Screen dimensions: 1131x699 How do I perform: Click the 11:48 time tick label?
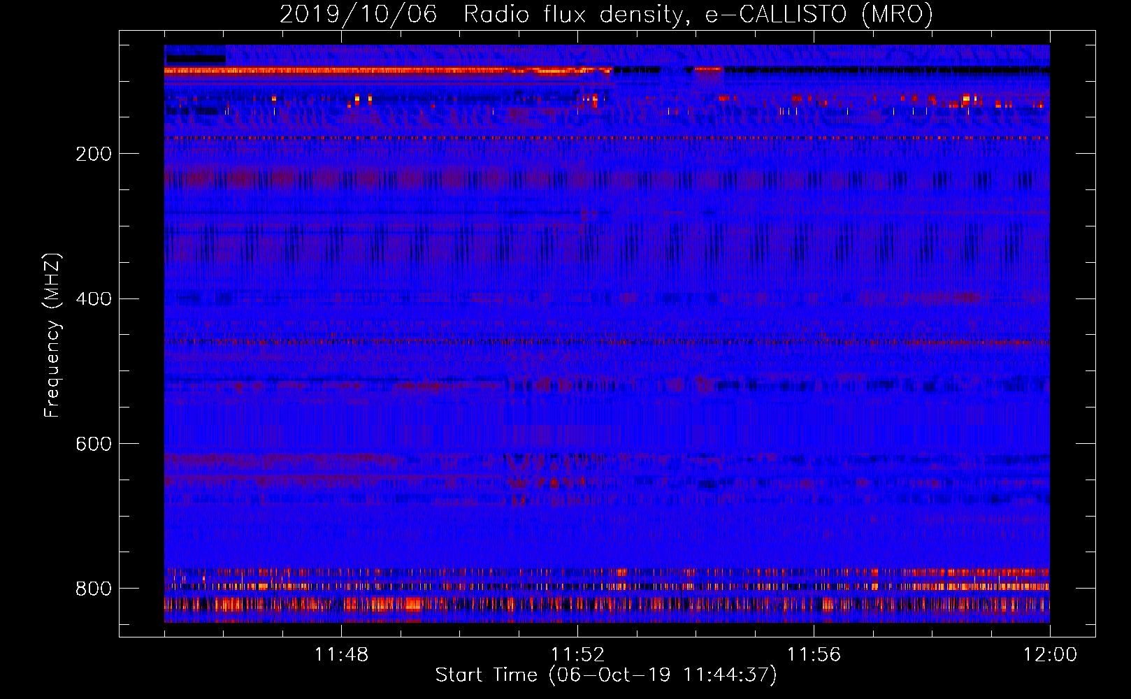tap(341, 655)
